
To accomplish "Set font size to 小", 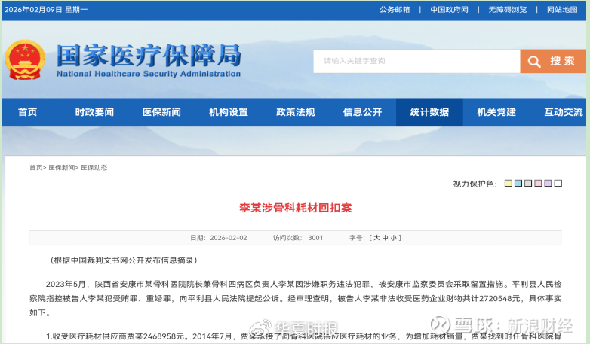I will pyautogui.click(x=393, y=238).
